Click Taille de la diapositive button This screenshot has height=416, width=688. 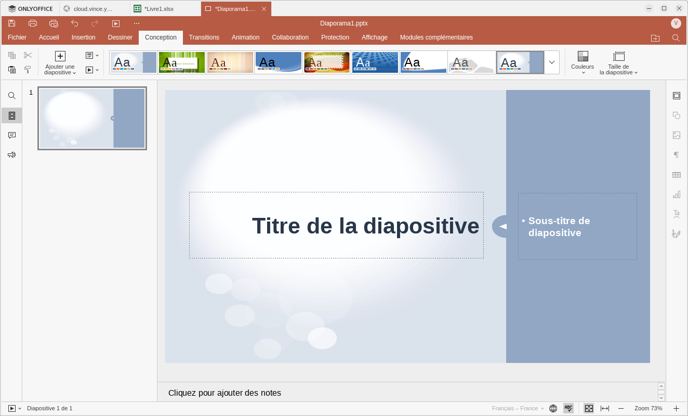coord(618,63)
